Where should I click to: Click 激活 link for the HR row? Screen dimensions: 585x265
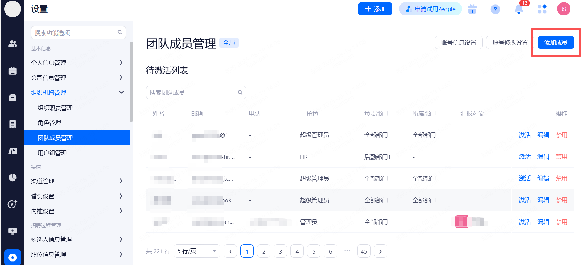click(x=524, y=157)
